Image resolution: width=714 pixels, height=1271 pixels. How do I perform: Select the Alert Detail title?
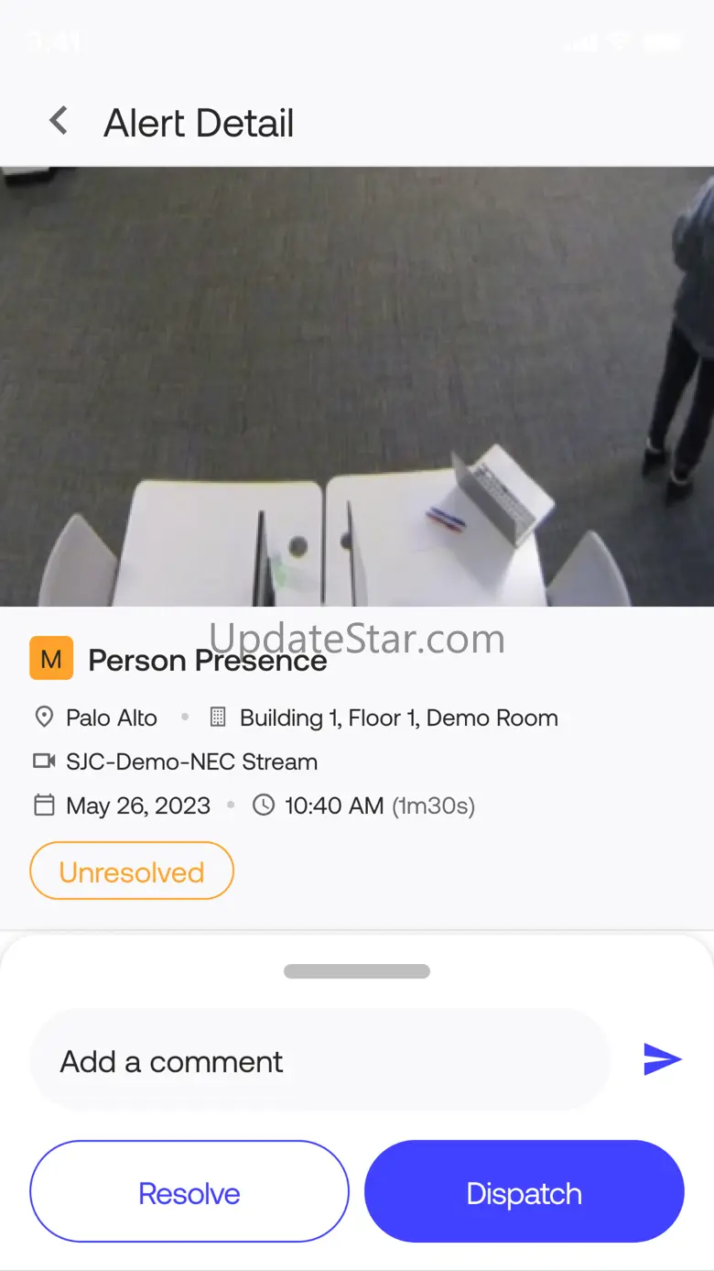coord(199,123)
